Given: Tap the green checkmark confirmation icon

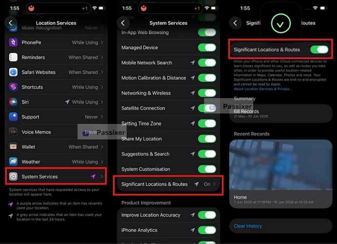Looking at the screenshot, I should coord(281,23).
